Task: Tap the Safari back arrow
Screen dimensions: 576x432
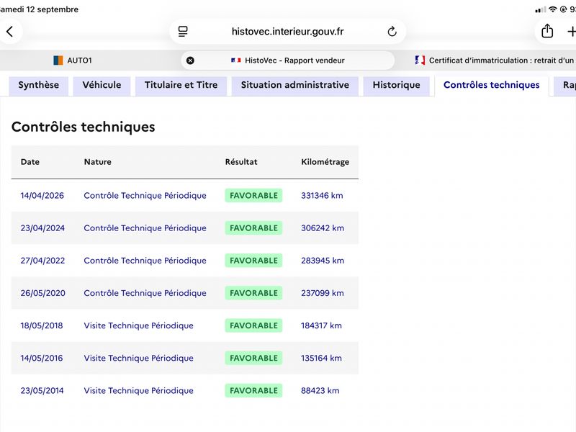Action: [10, 32]
